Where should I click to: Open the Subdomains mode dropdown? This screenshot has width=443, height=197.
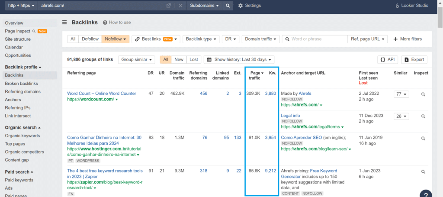pyautogui.click(x=205, y=6)
